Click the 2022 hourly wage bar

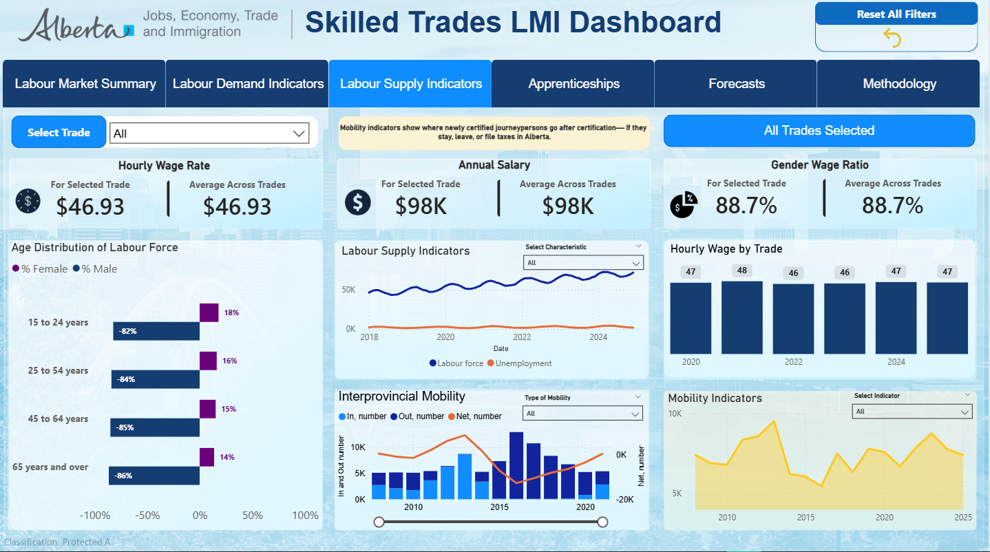coord(793,319)
